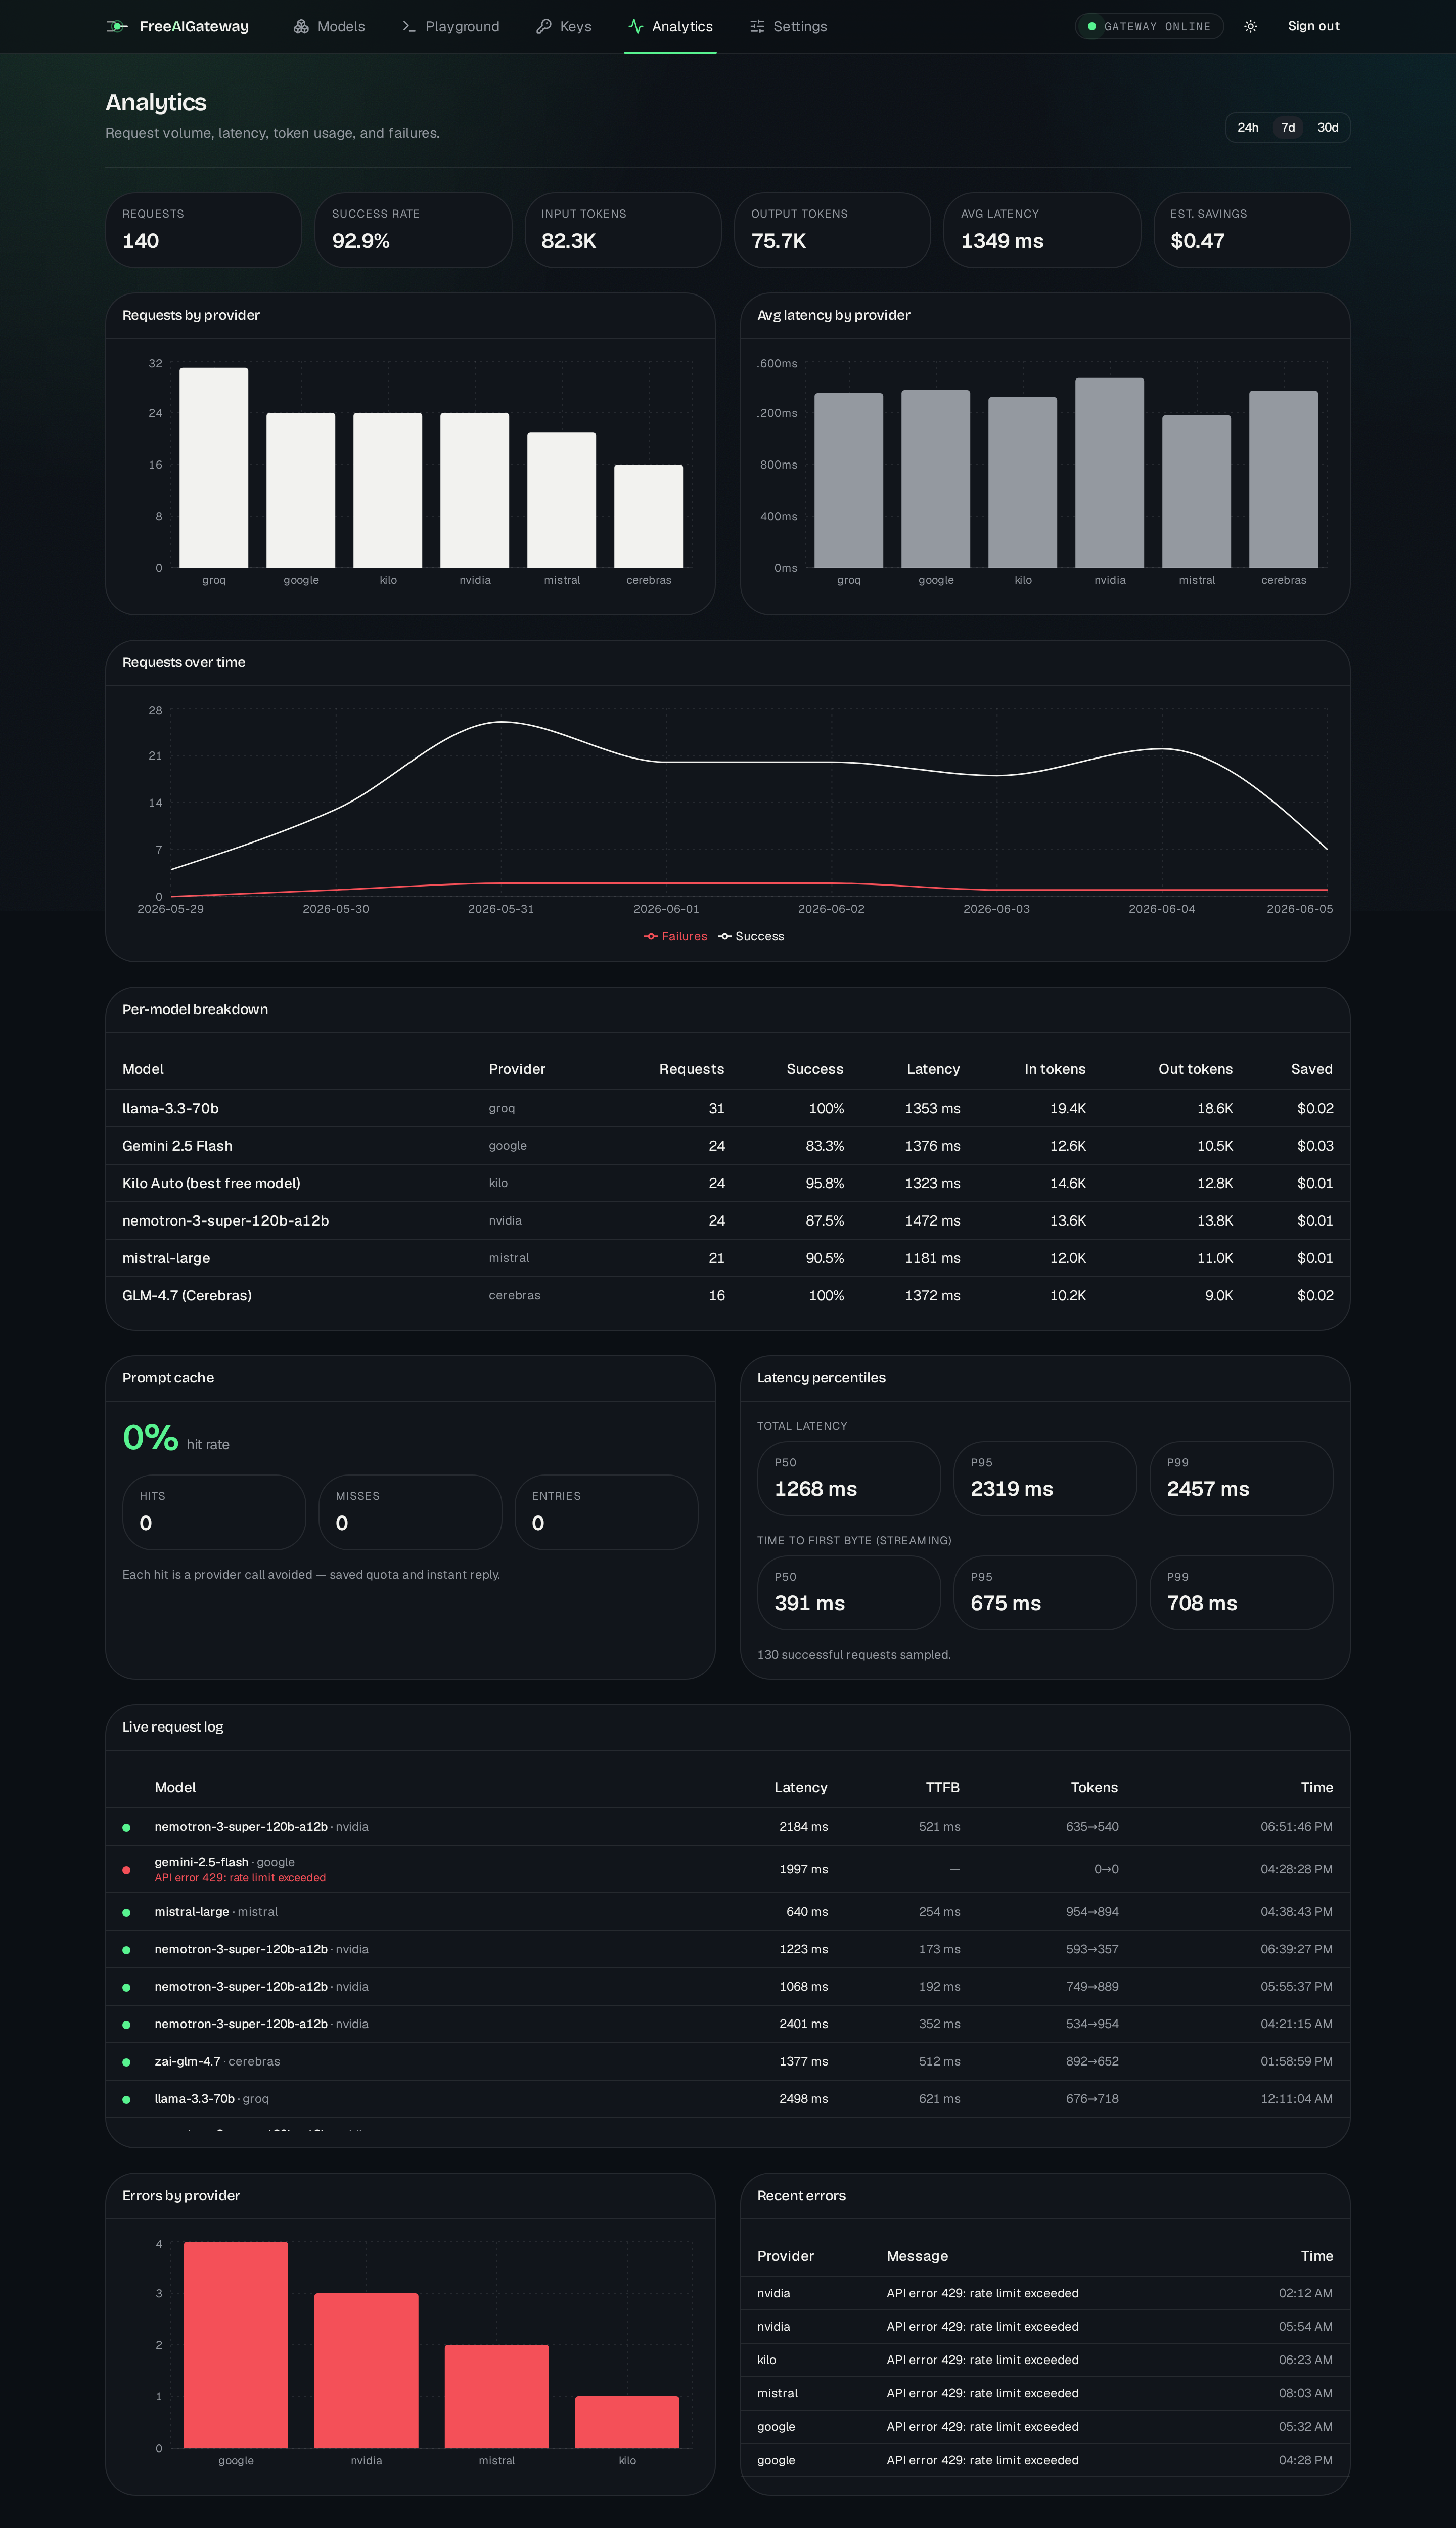Click the red status dot of gemini-2.5-flash log row

[x=126, y=1870]
